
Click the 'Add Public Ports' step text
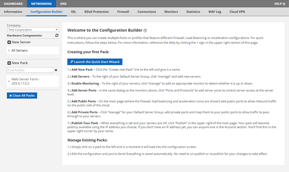coord(84,101)
